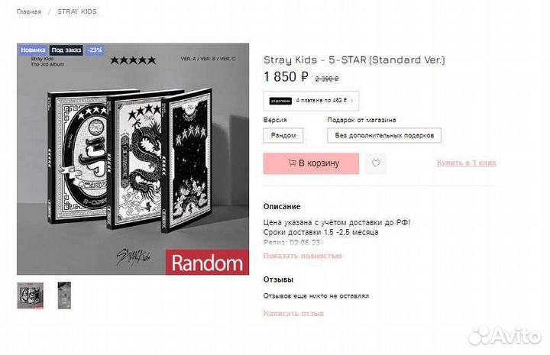Click the Под заказ badge
This screenshot has width=550, height=355.
tap(66, 50)
